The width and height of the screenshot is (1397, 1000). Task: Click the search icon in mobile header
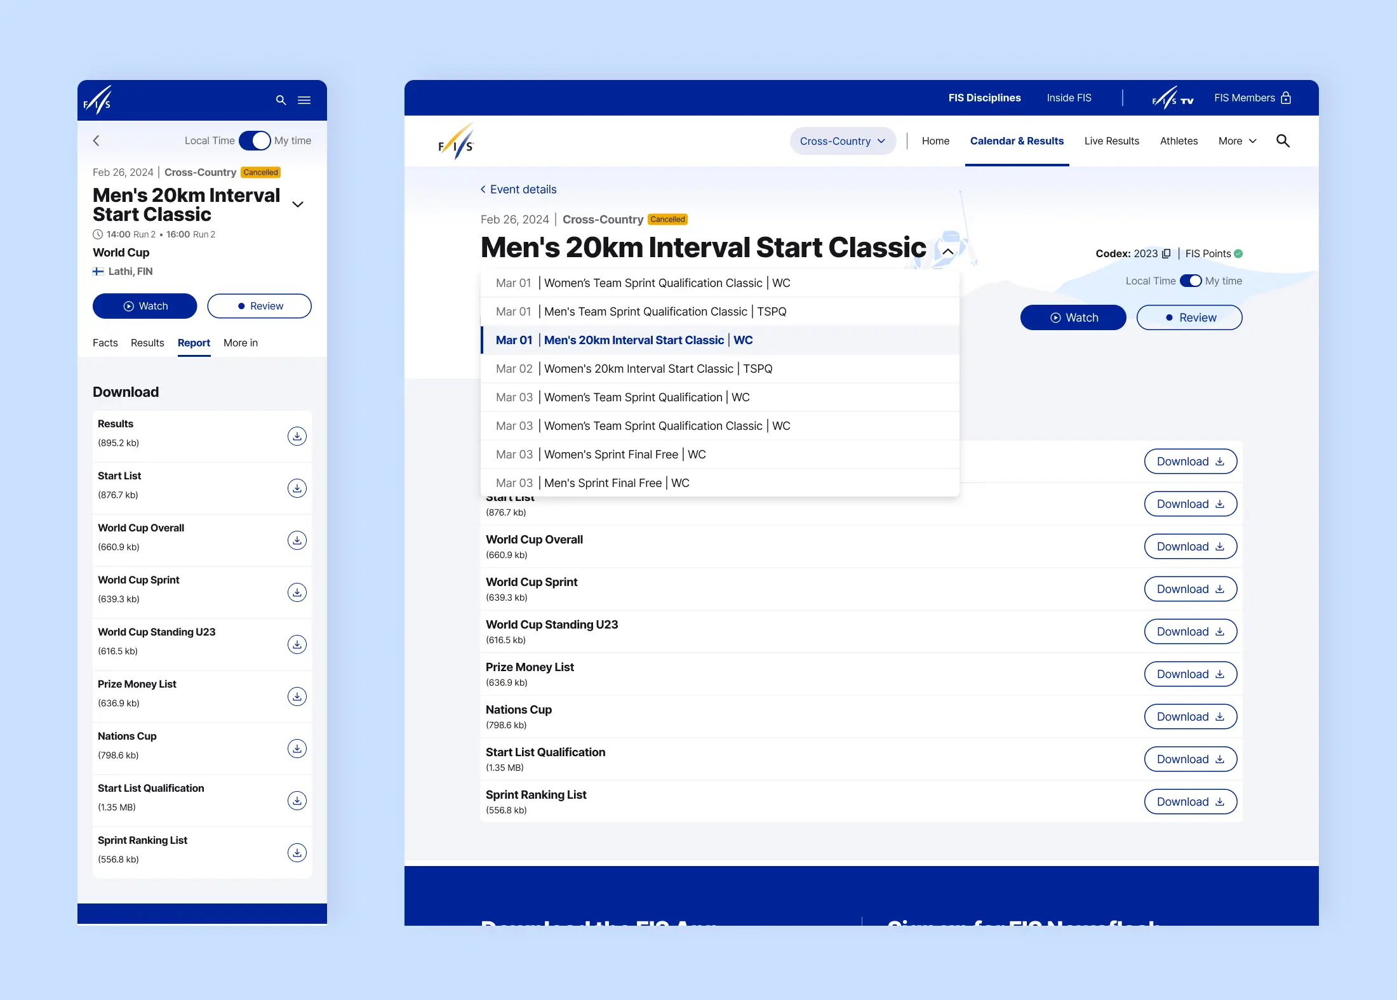281,100
